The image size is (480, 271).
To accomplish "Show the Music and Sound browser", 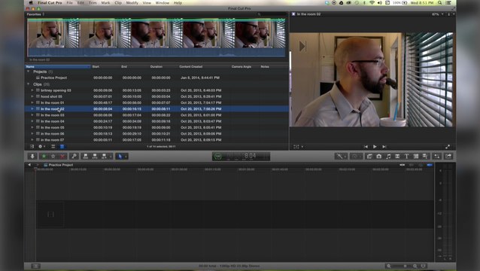I will coord(388,156).
